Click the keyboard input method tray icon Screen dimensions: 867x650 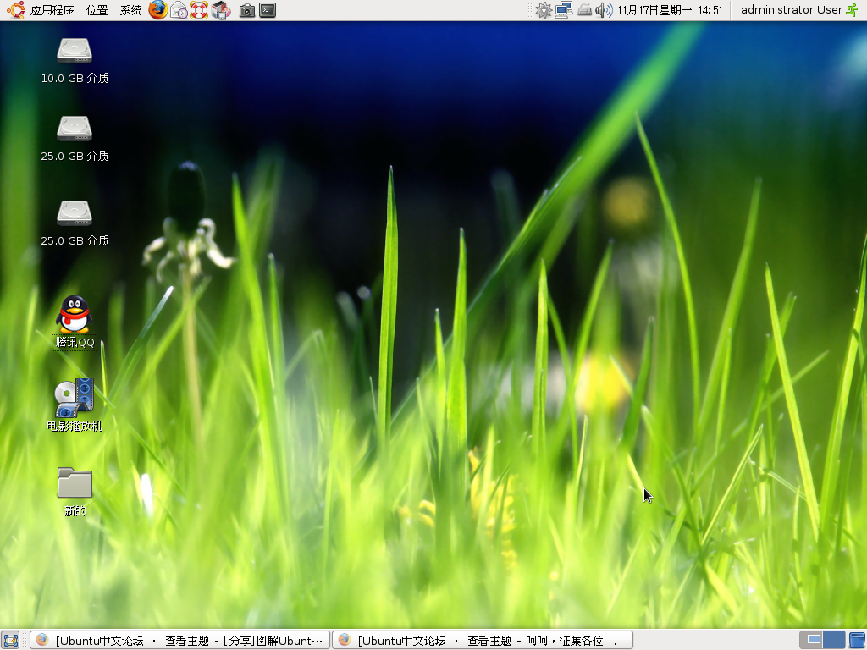[x=584, y=10]
